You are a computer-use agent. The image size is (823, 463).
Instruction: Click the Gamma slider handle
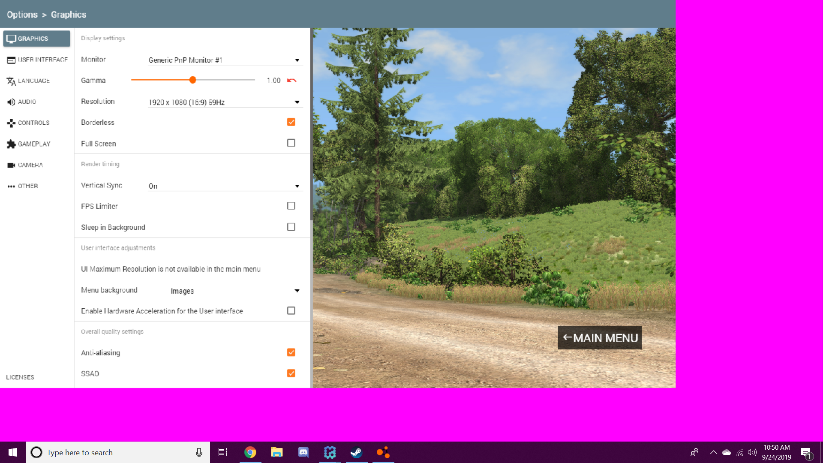pos(193,80)
